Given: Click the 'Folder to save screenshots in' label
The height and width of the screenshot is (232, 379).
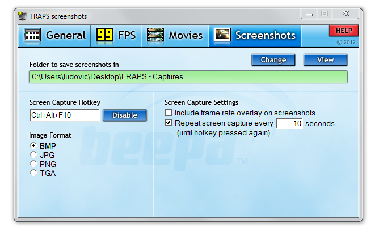Looking at the screenshot, I should coord(74,65).
